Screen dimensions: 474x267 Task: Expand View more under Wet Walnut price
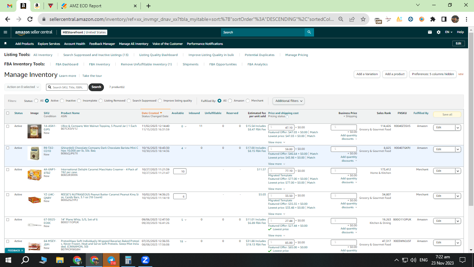[x=276, y=142]
